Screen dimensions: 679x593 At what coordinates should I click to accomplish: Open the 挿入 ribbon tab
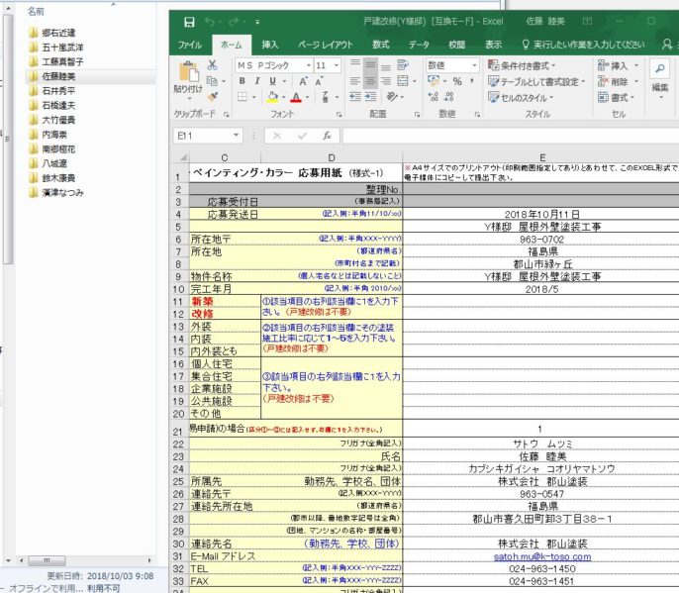(270, 45)
